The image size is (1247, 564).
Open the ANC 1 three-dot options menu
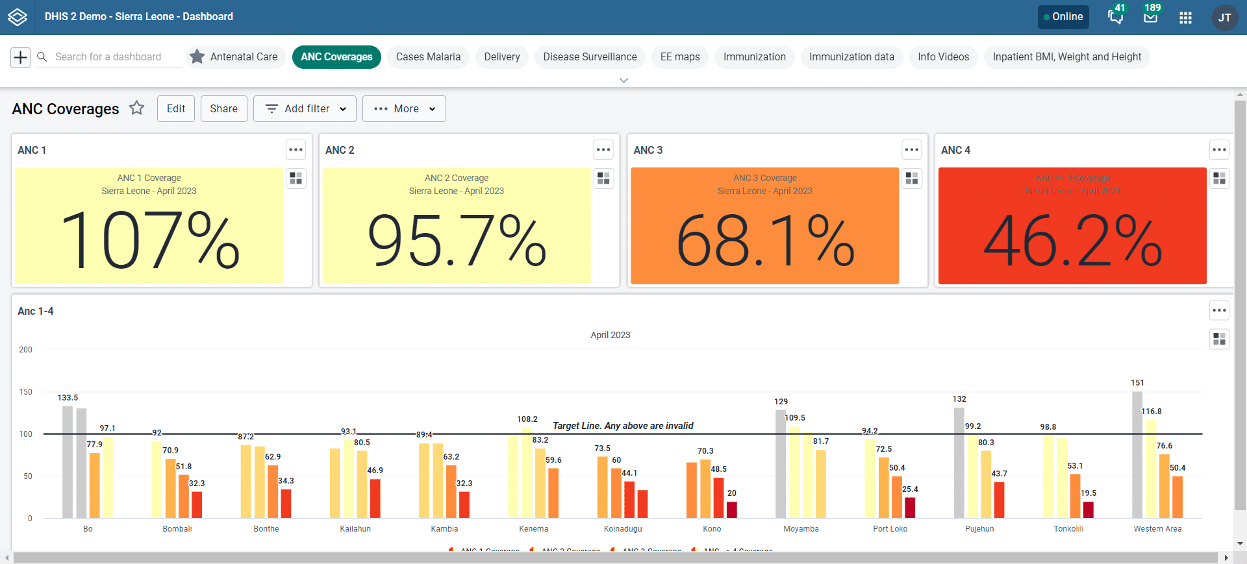coord(296,150)
